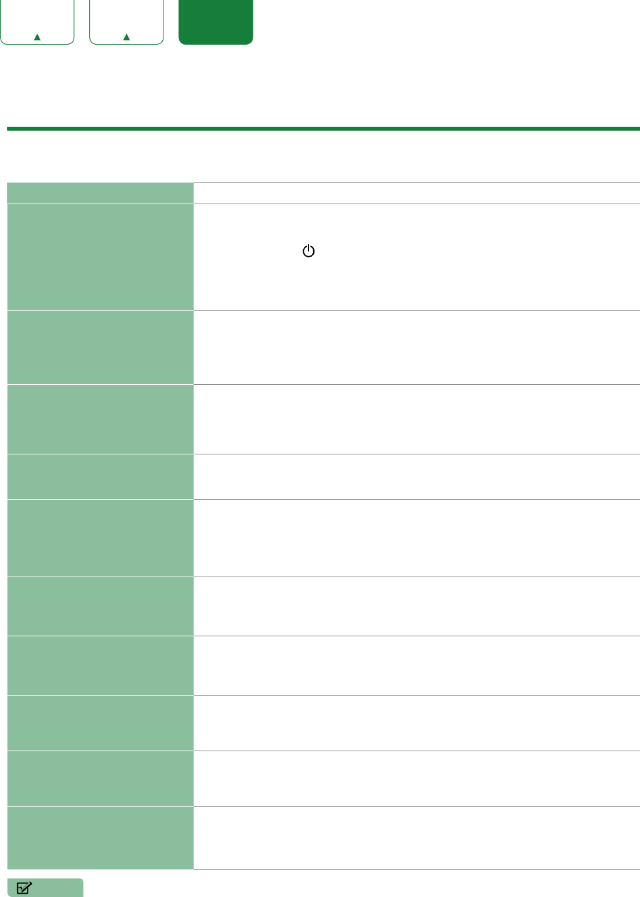Click the white cell containing the power icon
Image resolution: width=640 pixels, height=897 pixels.
pyautogui.click(x=417, y=257)
